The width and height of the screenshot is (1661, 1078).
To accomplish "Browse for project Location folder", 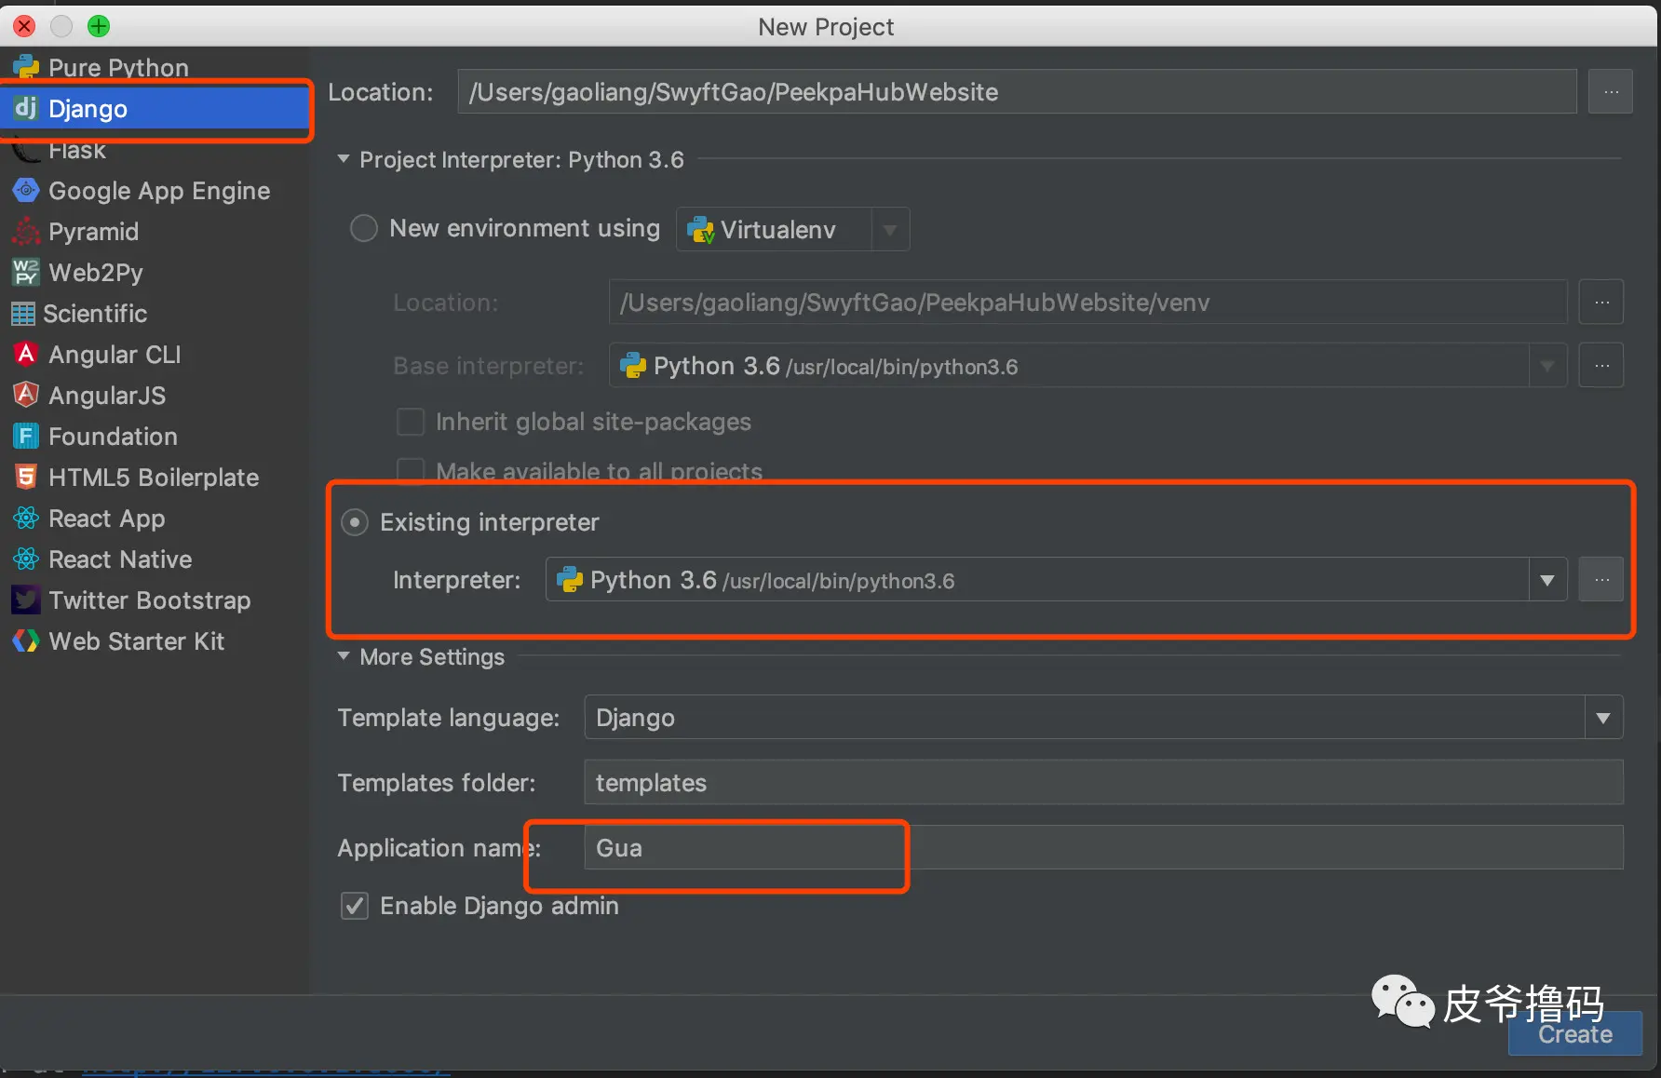I will [x=1611, y=91].
